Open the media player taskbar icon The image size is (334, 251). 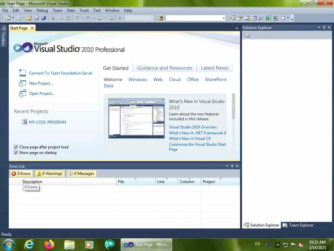(89, 244)
